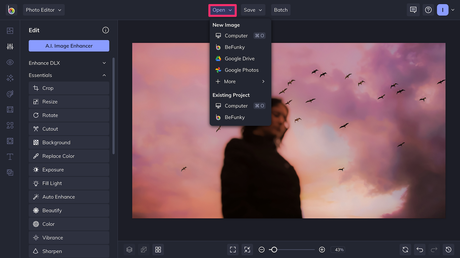Open the Layers panel icon
This screenshot has height=258, width=460.
coord(129,249)
